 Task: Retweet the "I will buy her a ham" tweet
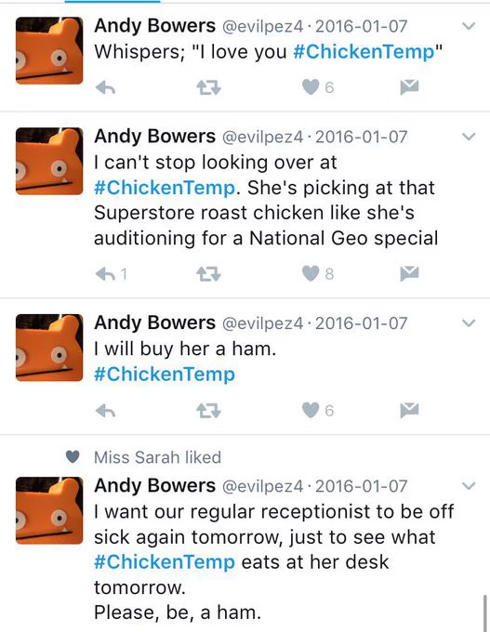point(208,411)
